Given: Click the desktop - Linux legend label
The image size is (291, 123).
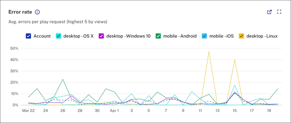Looking at the screenshot, I should point(262,36).
